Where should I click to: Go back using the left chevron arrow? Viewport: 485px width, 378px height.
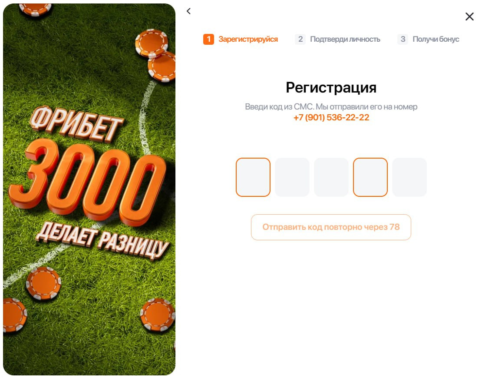(x=189, y=11)
